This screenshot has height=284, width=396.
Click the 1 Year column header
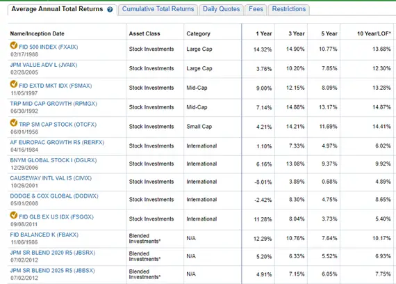[x=264, y=33]
